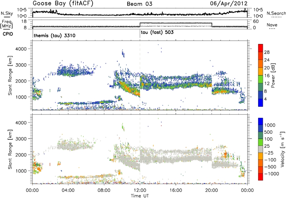Click the "16:00" time tick label
The height and width of the screenshot is (198, 286).
tap(176, 190)
